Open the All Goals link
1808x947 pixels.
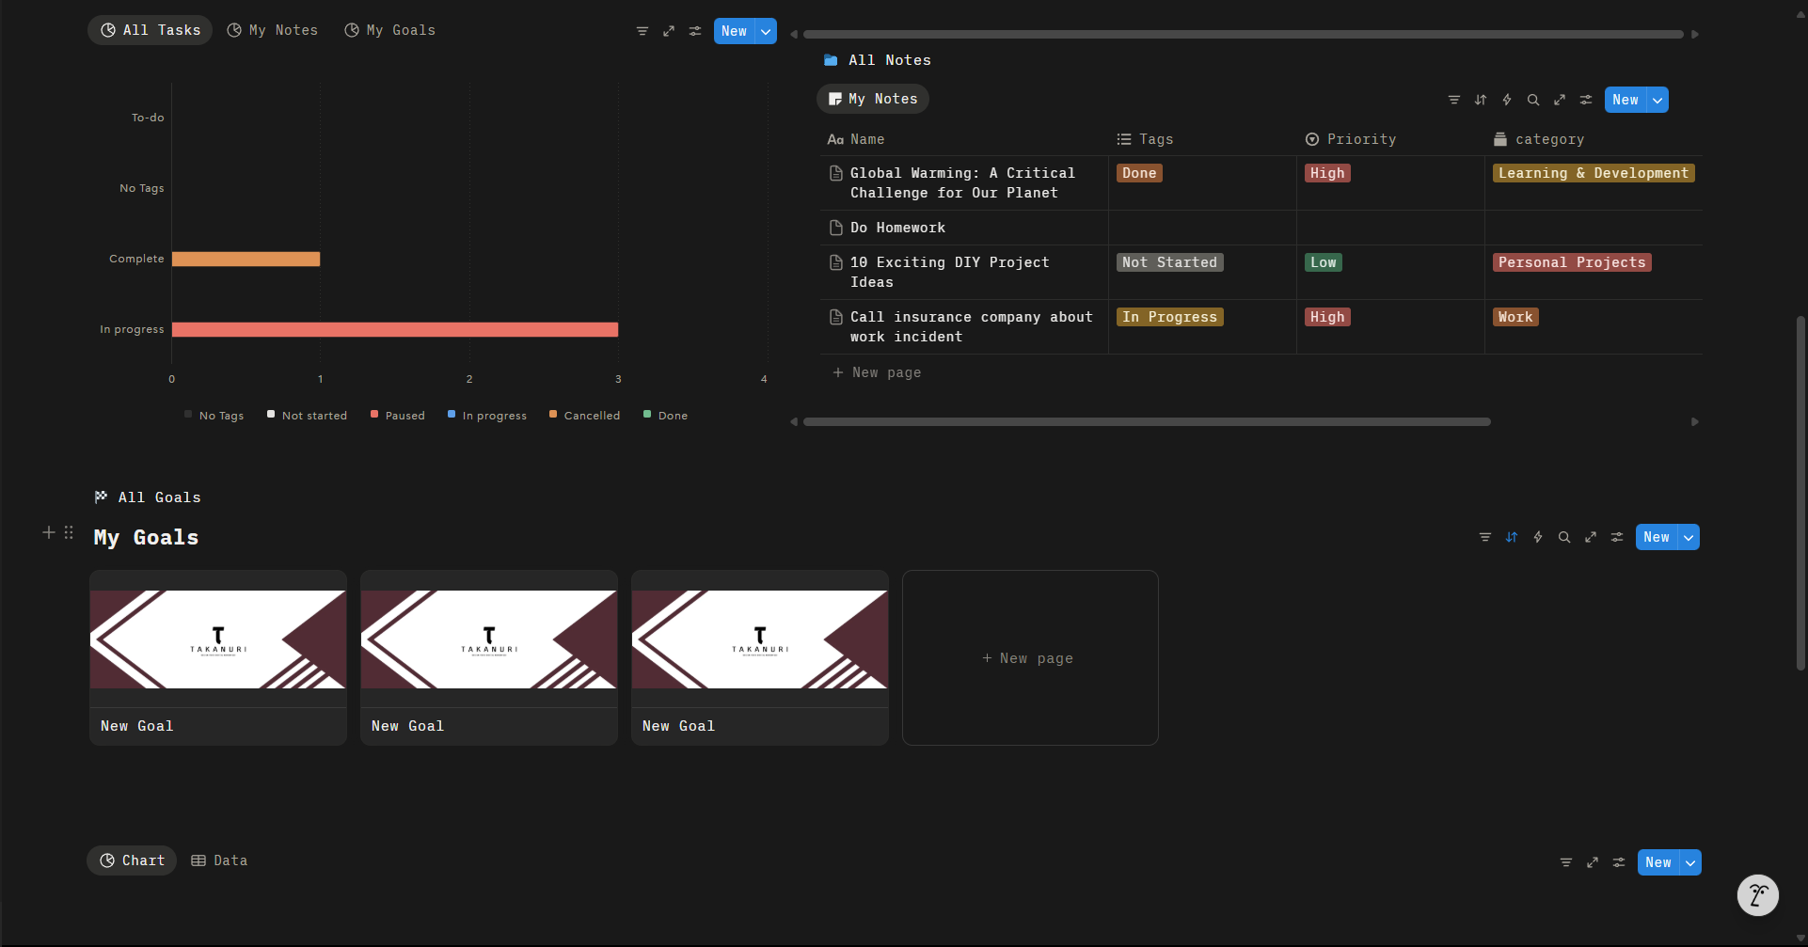[148, 497]
